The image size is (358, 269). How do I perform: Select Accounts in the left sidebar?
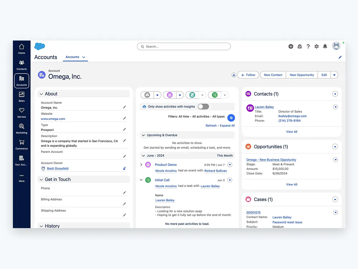pos(21,81)
